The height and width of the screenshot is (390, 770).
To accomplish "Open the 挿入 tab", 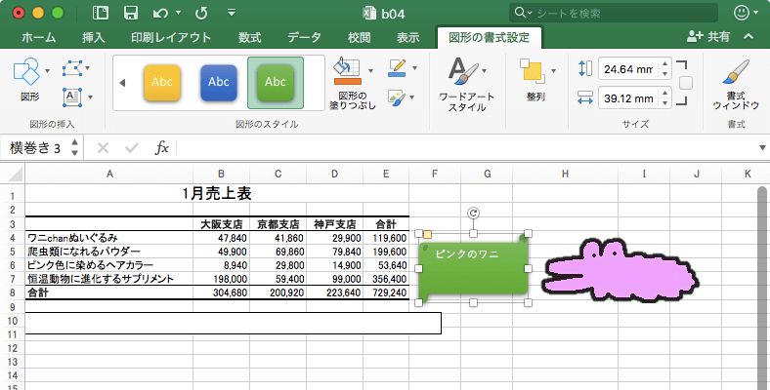I will [x=93, y=37].
